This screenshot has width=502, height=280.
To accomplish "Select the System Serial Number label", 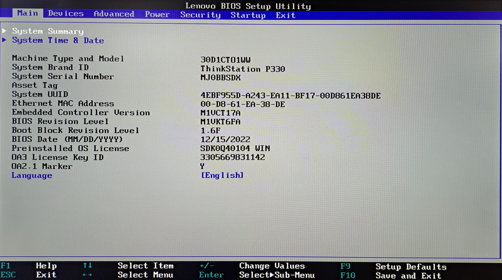I will [63, 76].
